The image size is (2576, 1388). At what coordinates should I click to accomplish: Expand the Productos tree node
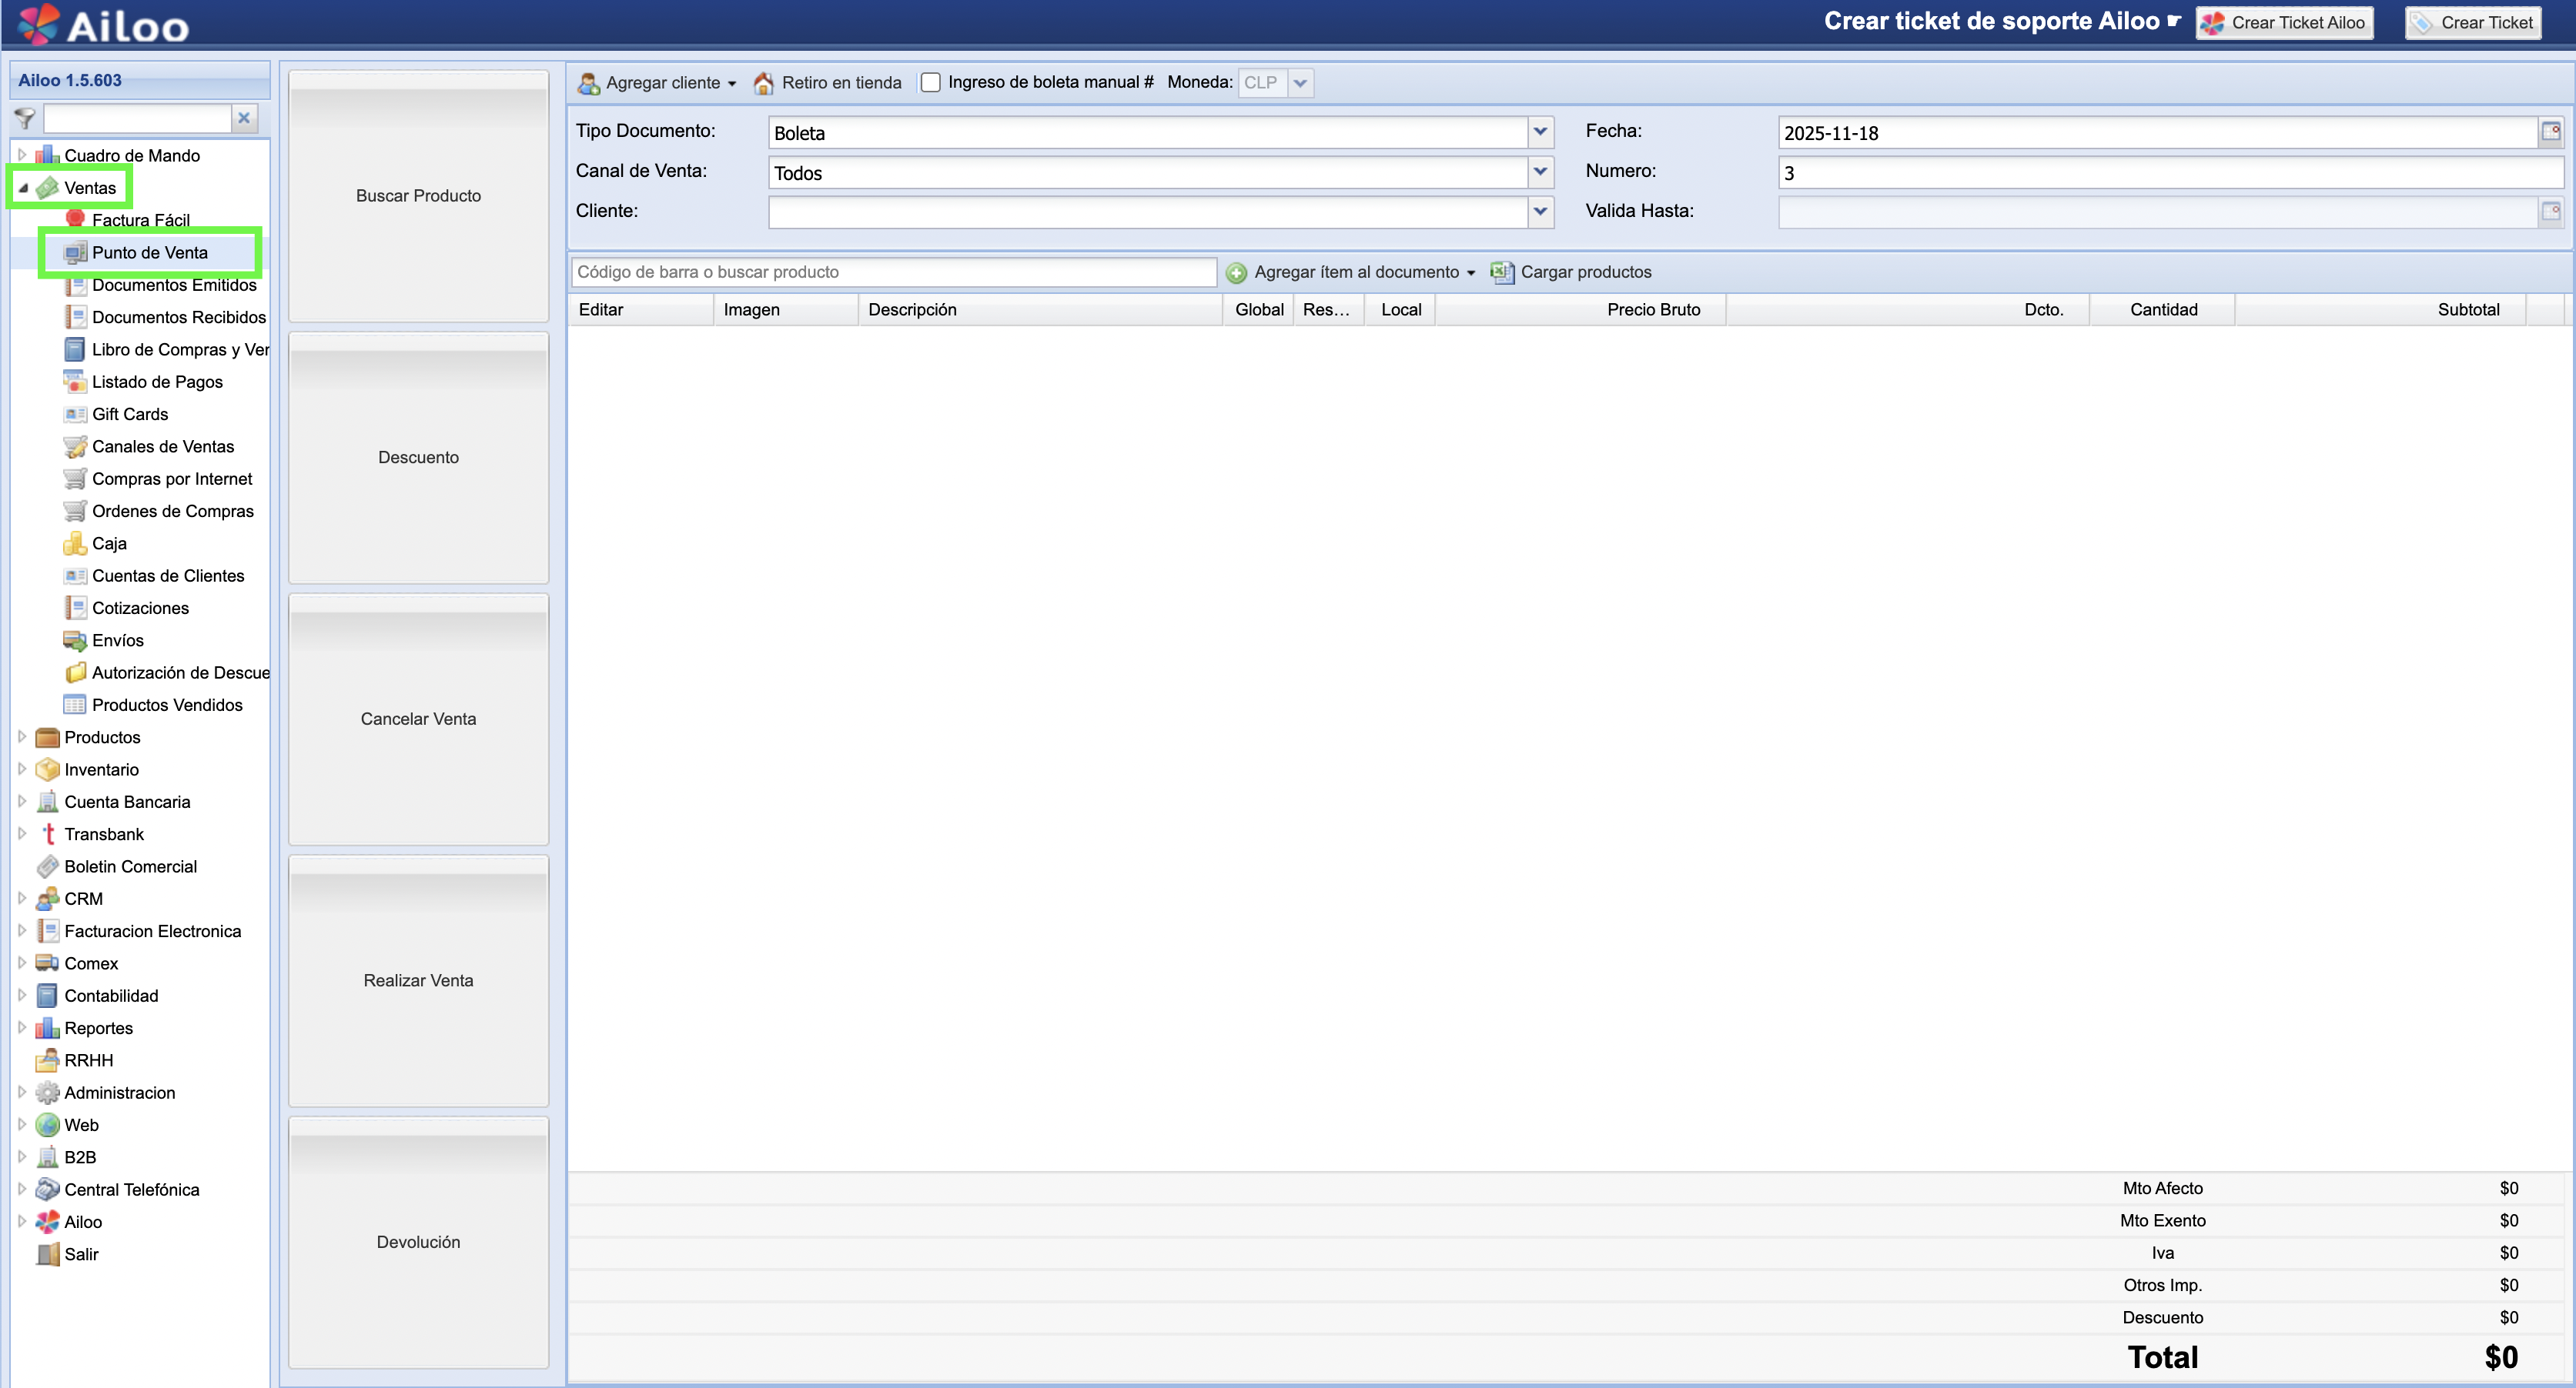click(x=22, y=736)
